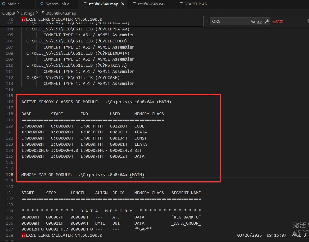This screenshot has width=309, height=242.
Task: Go to previous match arrow
Action: (x=307, y=21)
